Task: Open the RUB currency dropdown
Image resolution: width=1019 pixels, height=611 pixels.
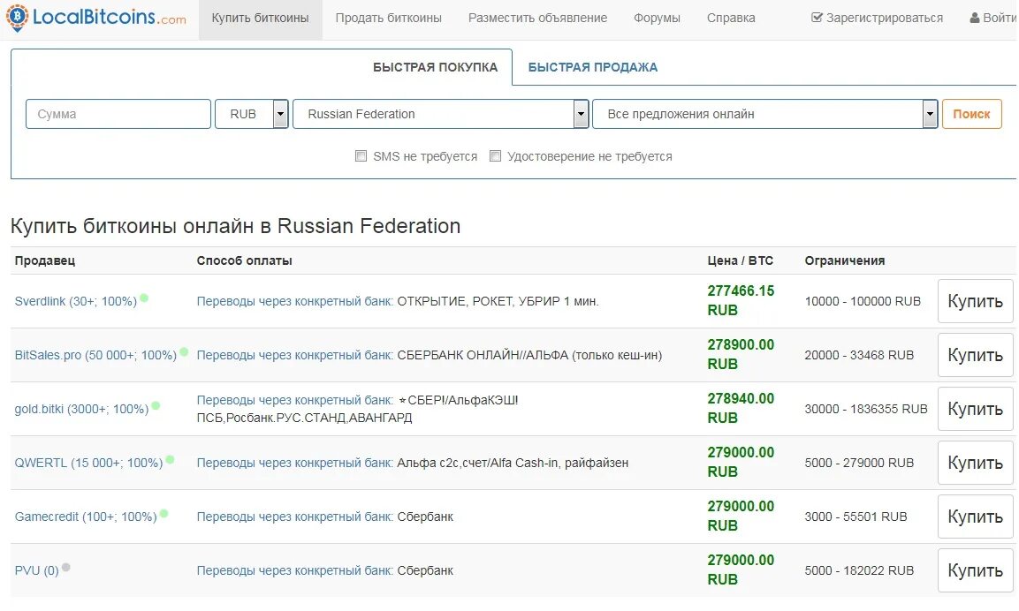Action: [x=252, y=114]
